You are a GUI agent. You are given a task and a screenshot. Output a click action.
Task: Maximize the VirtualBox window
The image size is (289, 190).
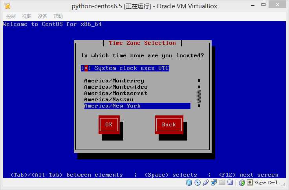(263, 5)
